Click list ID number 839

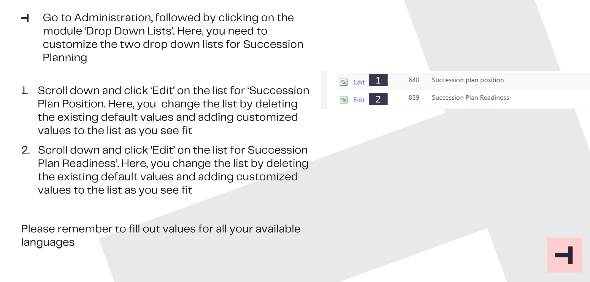414,97
